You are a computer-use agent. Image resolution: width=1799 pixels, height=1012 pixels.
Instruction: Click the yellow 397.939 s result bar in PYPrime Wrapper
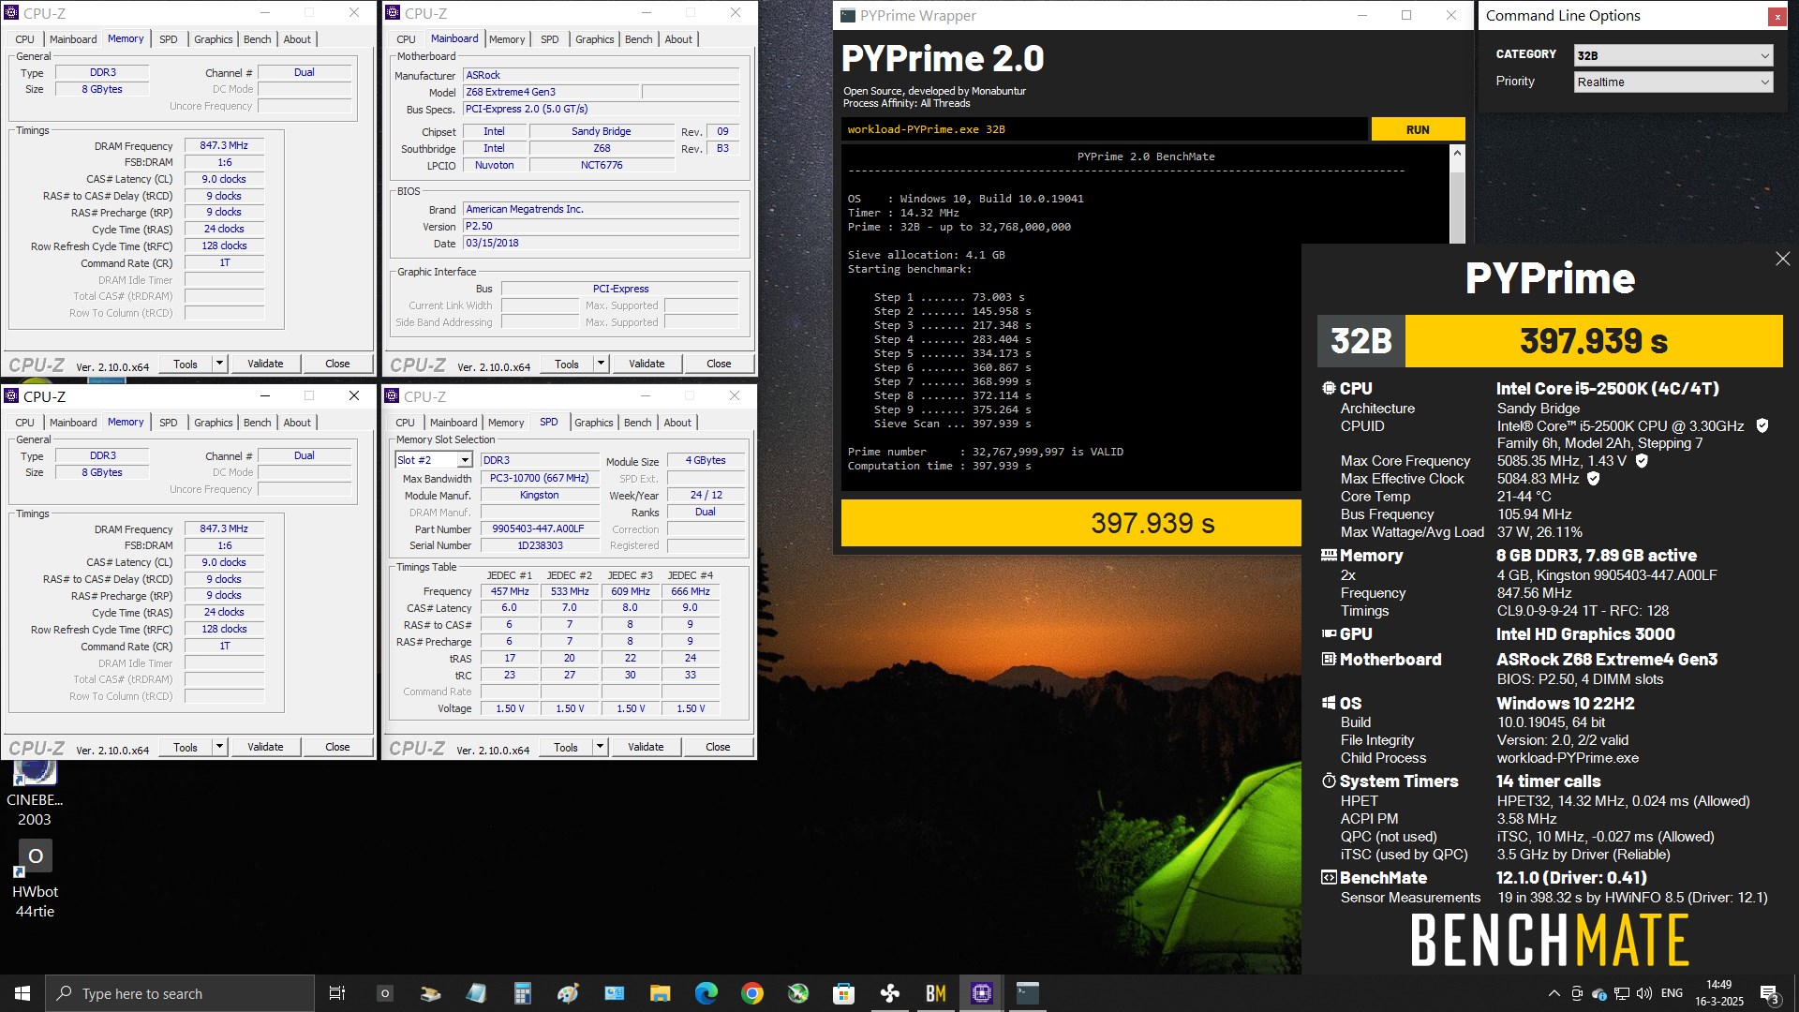[x=1071, y=523]
